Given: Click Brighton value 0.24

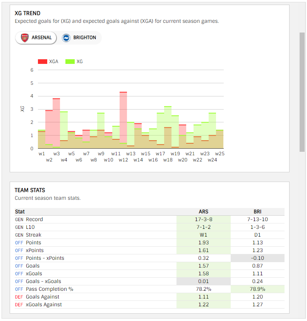Looking at the screenshot, I should (x=257, y=282).
